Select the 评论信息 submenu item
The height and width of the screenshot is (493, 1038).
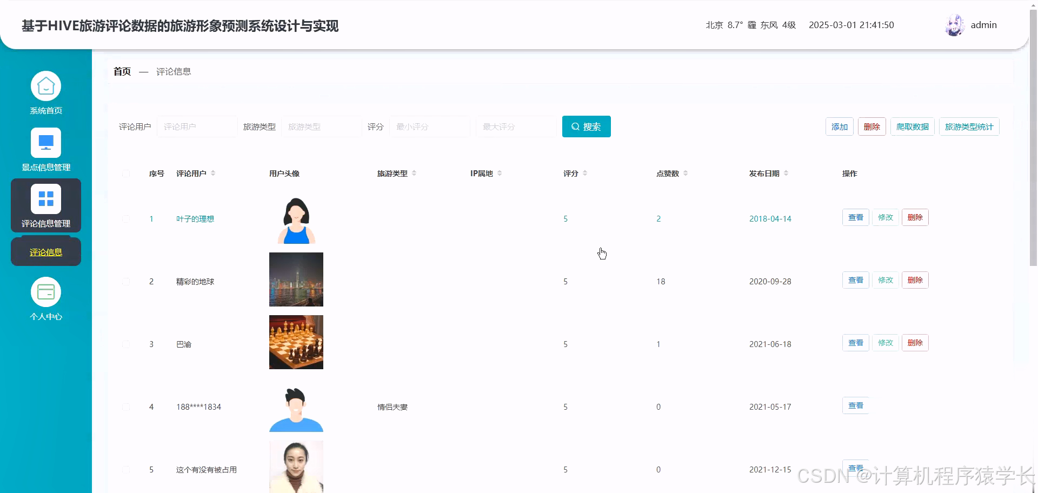(x=45, y=251)
